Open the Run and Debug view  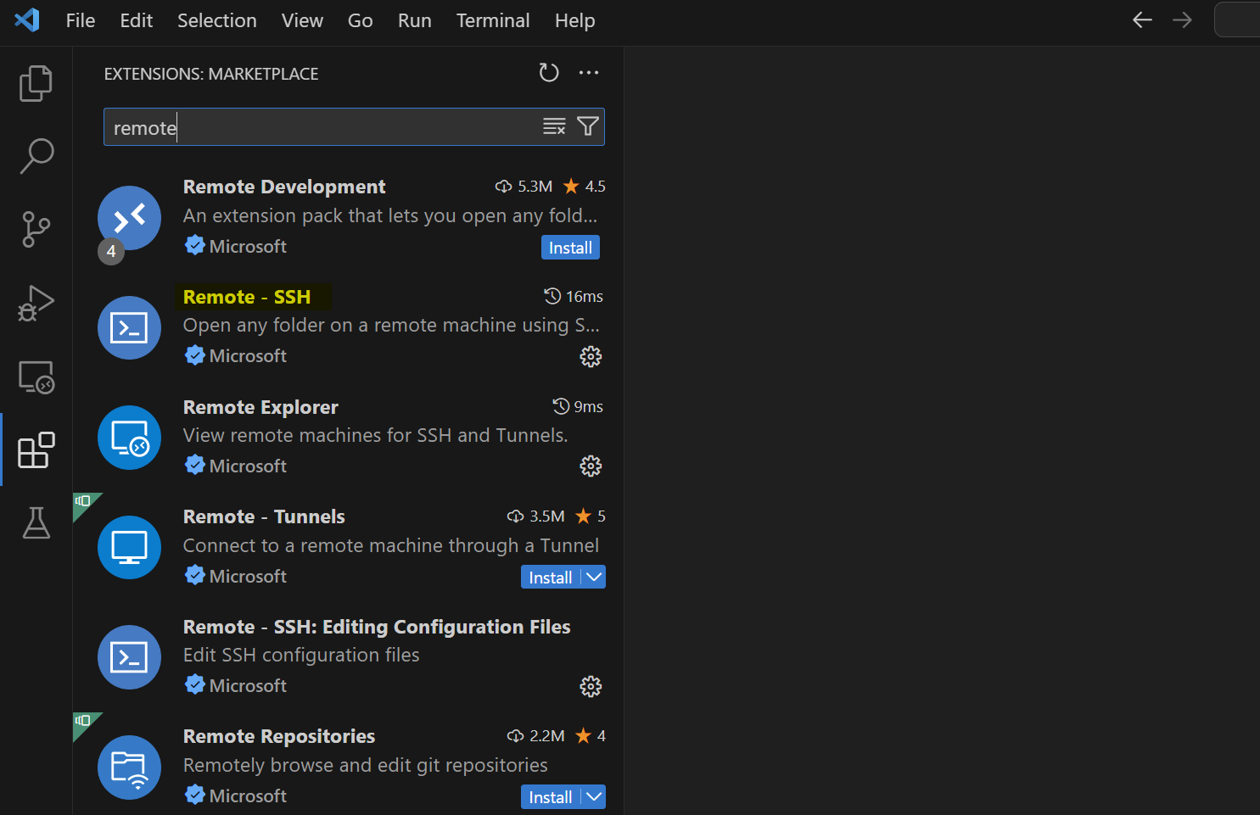coord(36,303)
